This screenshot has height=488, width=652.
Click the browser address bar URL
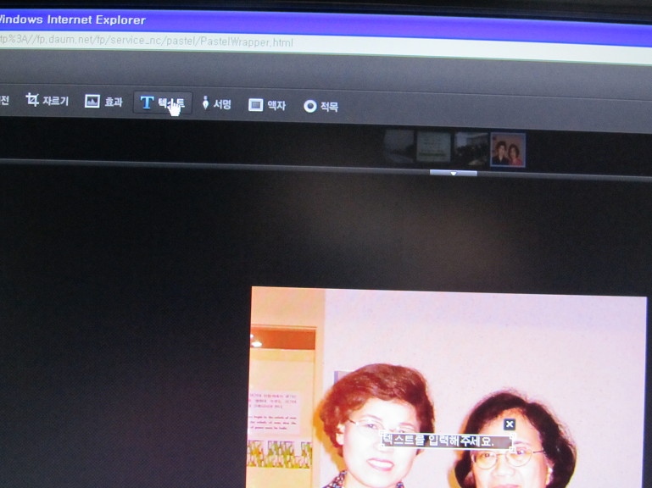pos(147,42)
